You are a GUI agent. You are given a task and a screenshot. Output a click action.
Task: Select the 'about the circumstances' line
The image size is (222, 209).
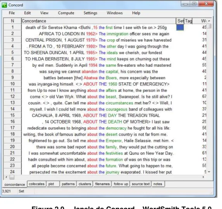pyautogui.click(x=99, y=103)
